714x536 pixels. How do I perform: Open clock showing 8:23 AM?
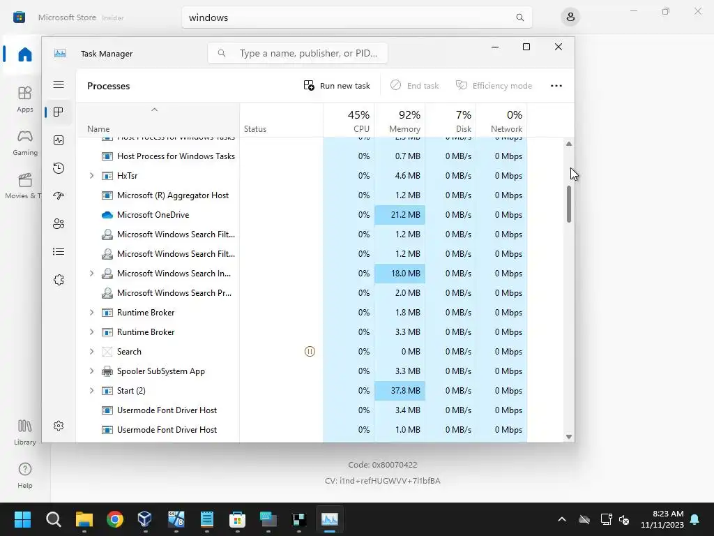pyautogui.click(x=662, y=519)
